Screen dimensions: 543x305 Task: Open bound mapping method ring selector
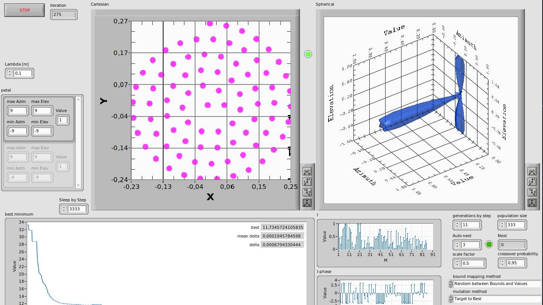pos(497,284)
